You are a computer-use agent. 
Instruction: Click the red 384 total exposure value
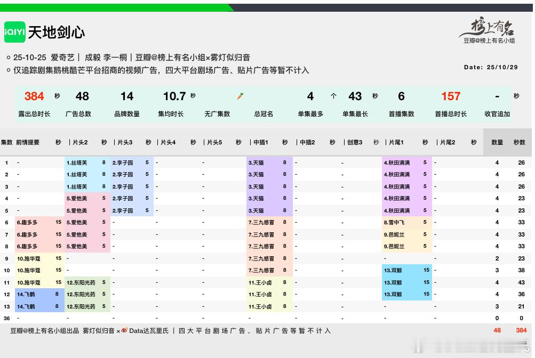pos(34,96)
